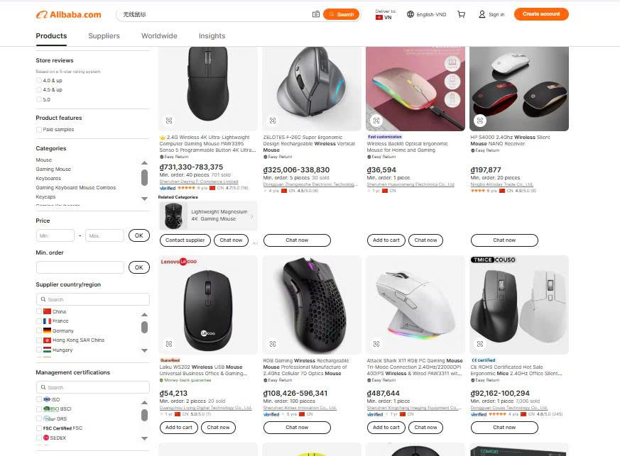This screenshot has width=620, height=456.
Task: Click the Sign in user icon
Action: pos(482,14)
